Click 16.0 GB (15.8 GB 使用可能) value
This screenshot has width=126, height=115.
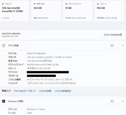point(40,61)
